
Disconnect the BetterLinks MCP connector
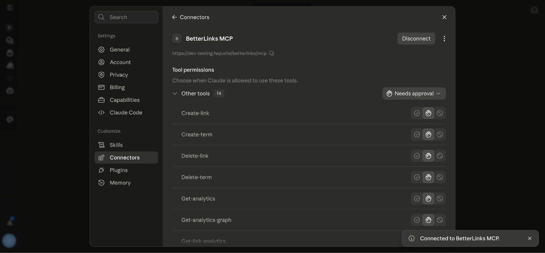coord(416,39)
